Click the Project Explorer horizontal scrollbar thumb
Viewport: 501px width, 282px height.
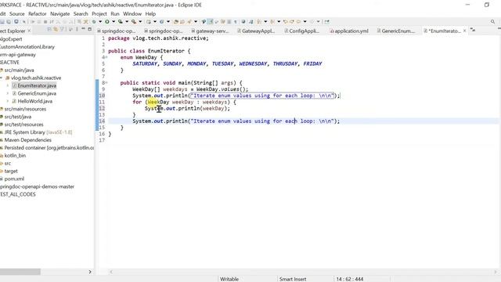20,272
